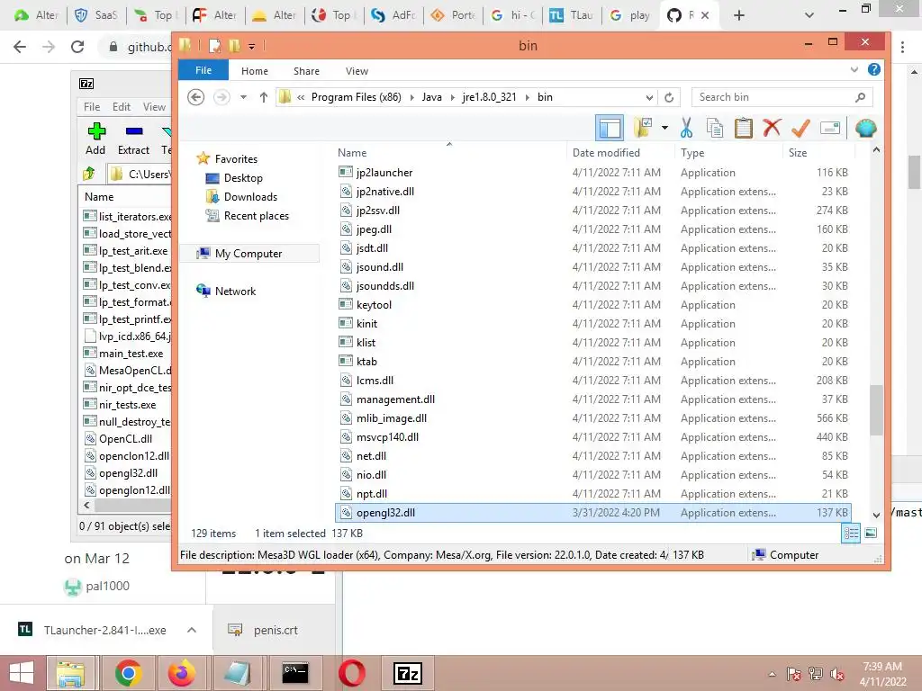Open 7-Zip from the taskbar
Screen dimensions: 922x691
point(408,673)
